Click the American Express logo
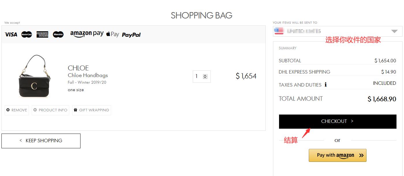Viewport: 404px width, 176px height. 42,35
